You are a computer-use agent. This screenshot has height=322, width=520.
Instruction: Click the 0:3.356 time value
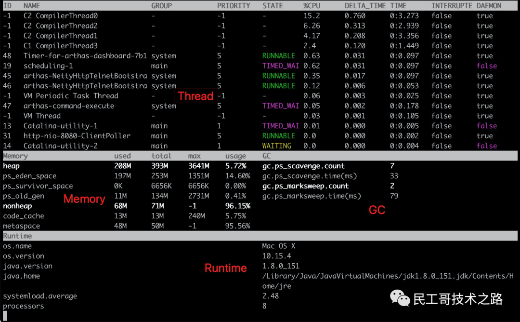click(x=404, y=36)
